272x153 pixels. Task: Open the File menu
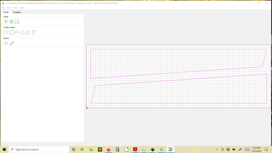coord(3,8)
